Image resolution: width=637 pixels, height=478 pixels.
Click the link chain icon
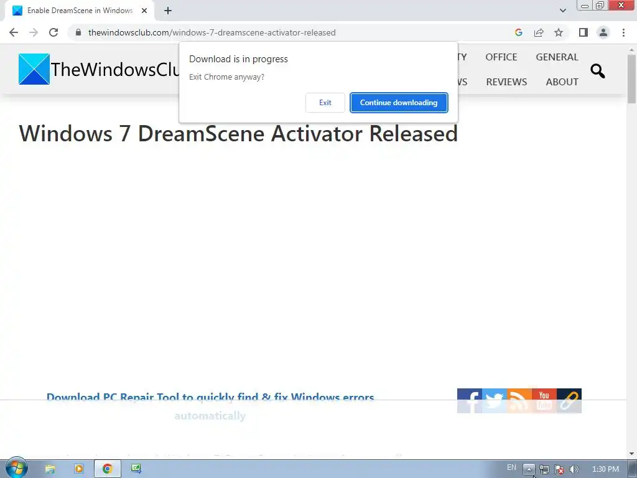point(569,401)
